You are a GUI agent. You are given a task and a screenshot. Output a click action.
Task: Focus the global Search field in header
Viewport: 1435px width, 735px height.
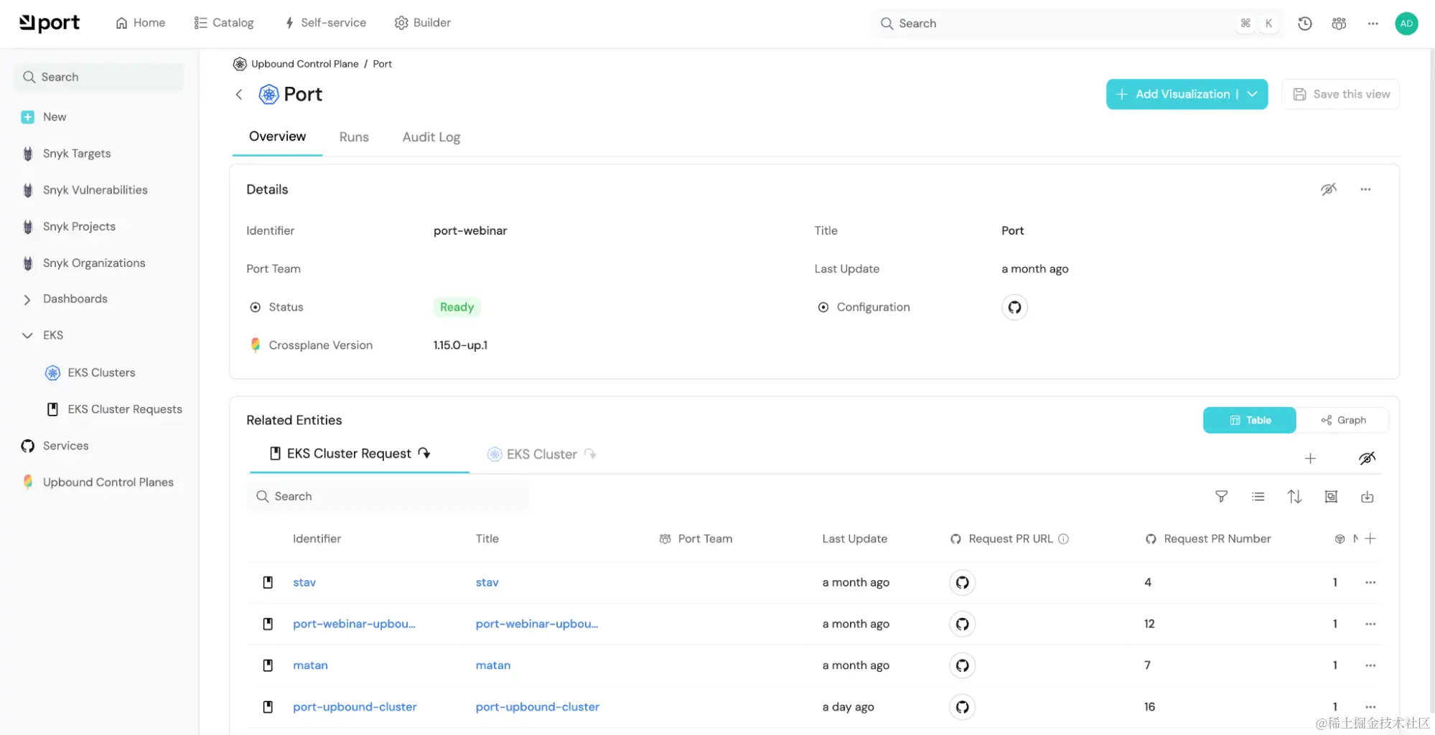(1078, 24)
